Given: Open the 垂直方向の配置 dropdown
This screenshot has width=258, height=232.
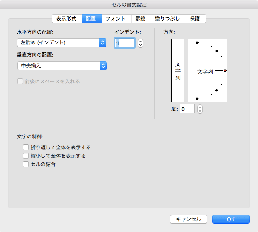Looking at the screenshot, I should tap(61, 65).
